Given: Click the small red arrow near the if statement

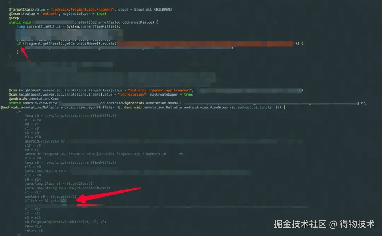Looking at the screenshot, I should 25,53.
